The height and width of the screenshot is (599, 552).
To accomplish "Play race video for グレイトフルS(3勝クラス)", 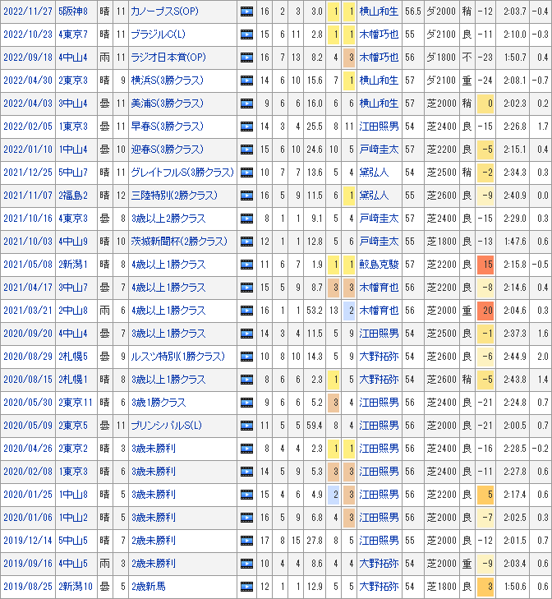I will [246, 173].
